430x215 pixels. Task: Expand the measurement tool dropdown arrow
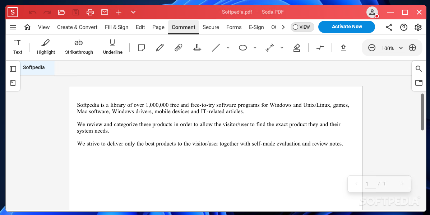tap(282, 48)
